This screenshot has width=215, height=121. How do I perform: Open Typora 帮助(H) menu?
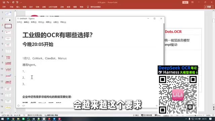[63, 22]
